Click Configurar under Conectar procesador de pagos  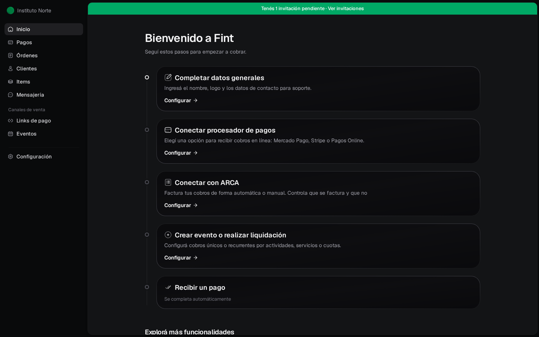[181, 153]
